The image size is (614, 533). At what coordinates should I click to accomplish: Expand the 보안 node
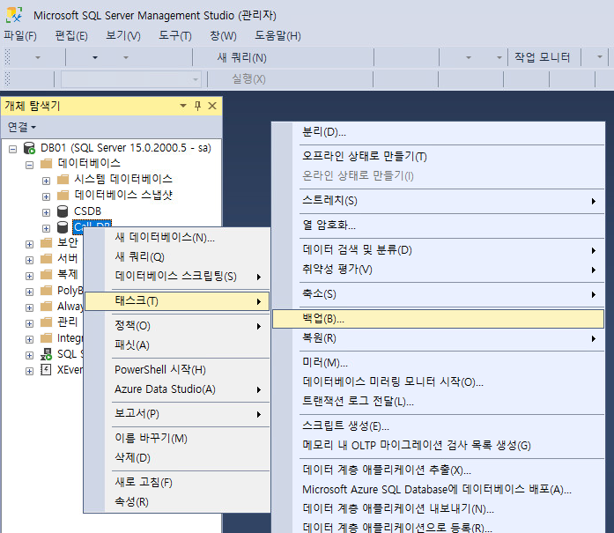point(29,244)
